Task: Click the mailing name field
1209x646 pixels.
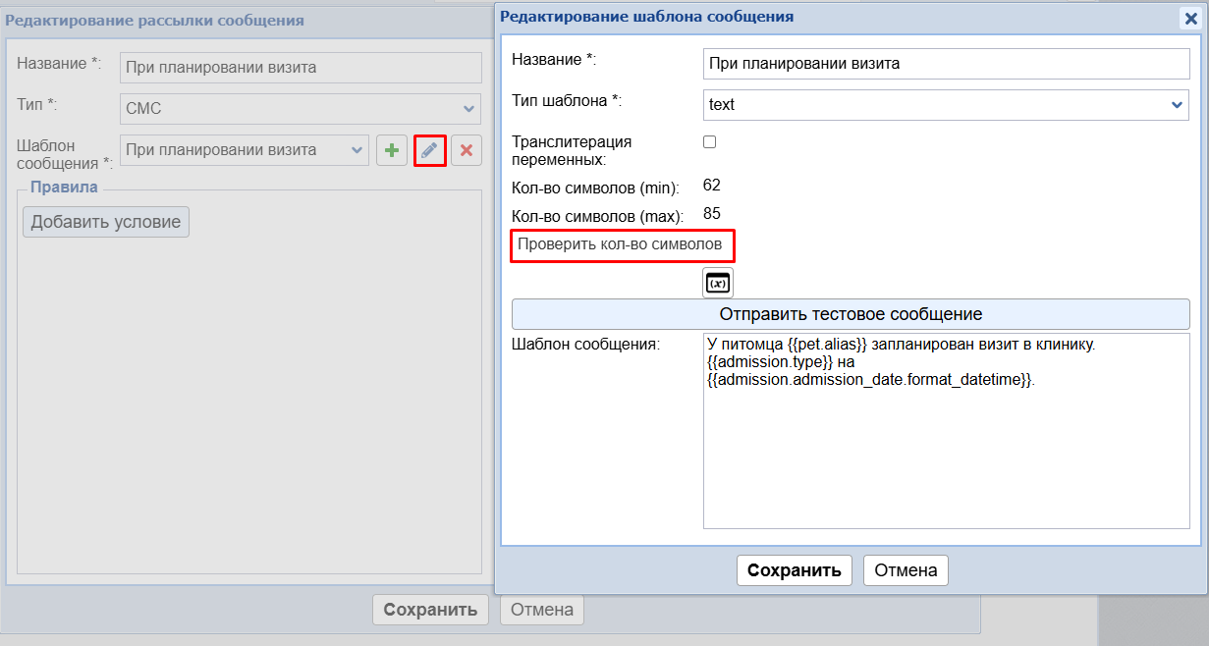Action: pos(301,68)
